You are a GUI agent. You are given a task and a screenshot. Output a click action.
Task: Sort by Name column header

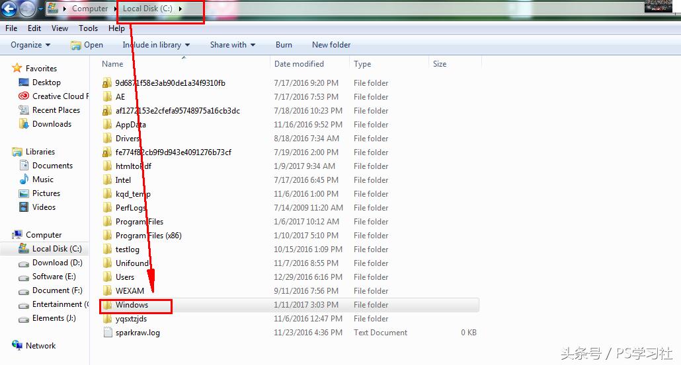pos(112,64)
